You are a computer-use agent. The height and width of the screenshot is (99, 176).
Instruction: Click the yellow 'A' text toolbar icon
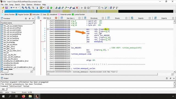coord(41,8)
